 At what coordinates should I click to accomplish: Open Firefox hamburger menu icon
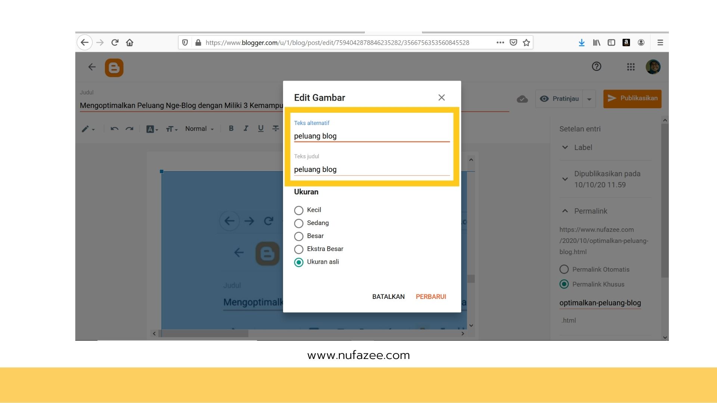(660, 43)
